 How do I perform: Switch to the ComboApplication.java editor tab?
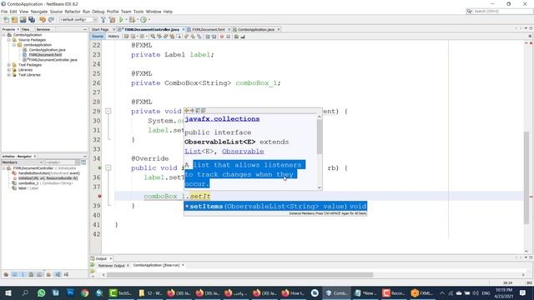coord(256,30)
